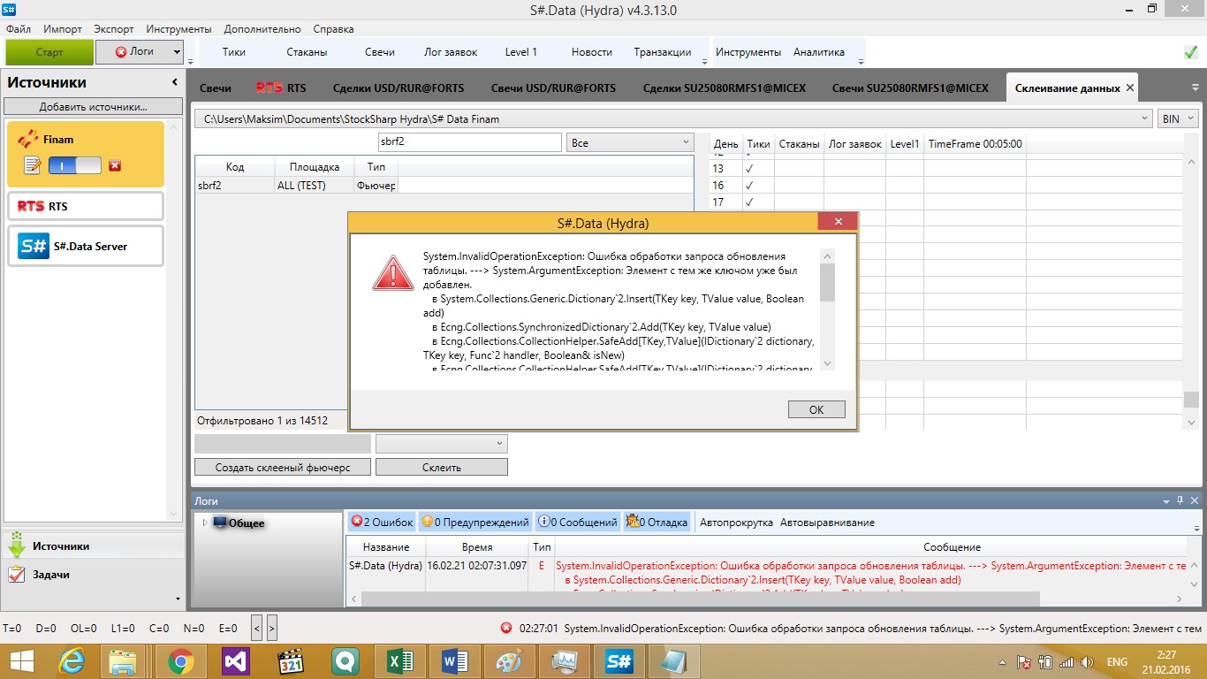Toggle the 0 Предупреждений warnings filter
This screenshot has height=679, width=1207.
(475, 523)
